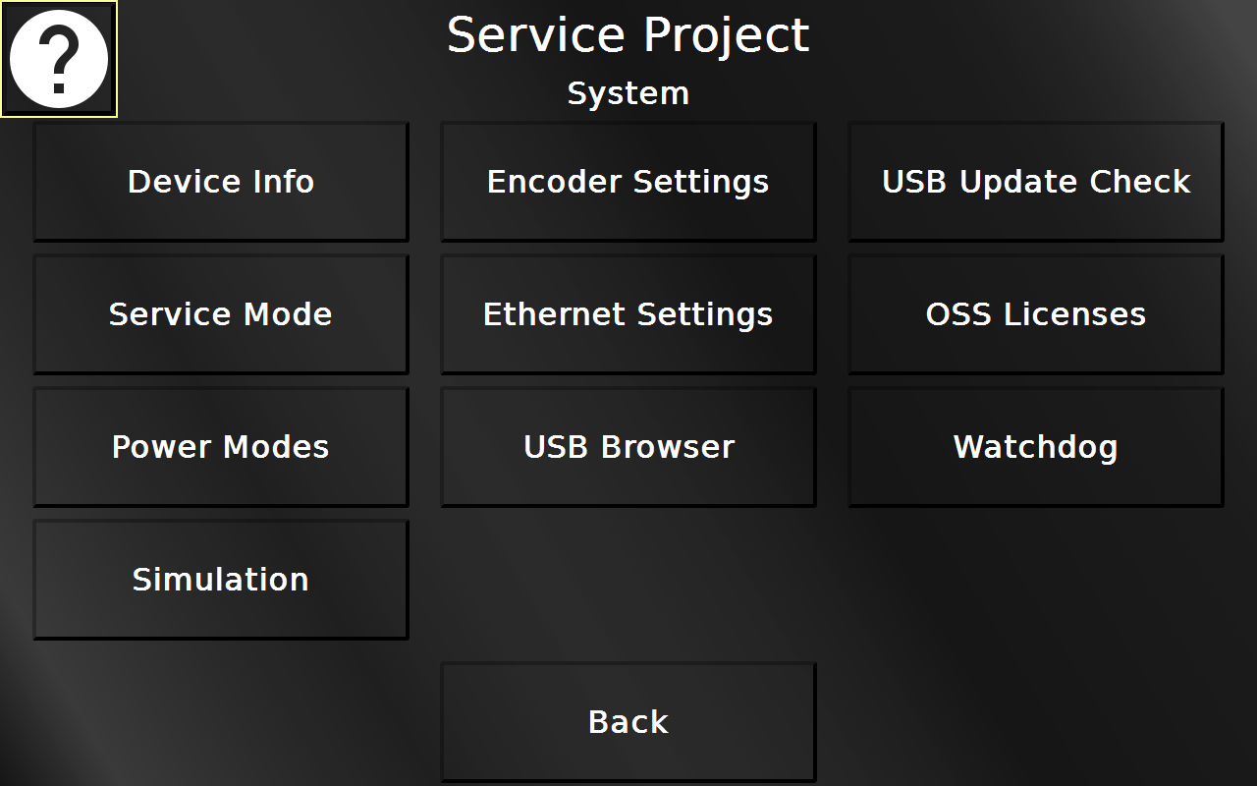Show help using the round question mark
Image resolution: width=1257 pixels, height=786 pixels.
coord(59,59)
